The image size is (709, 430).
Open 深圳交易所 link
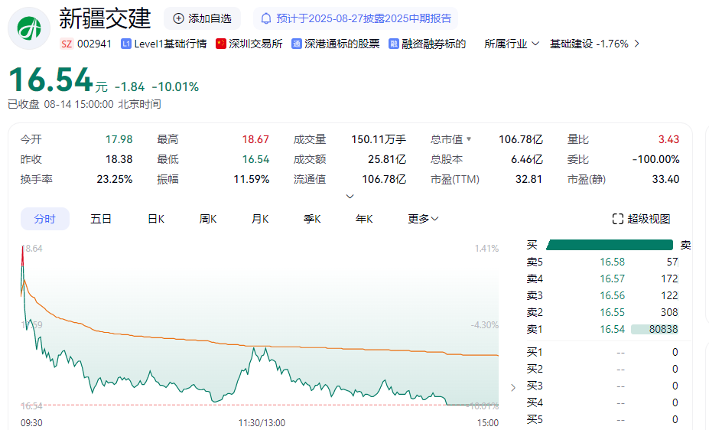point(255,44)
